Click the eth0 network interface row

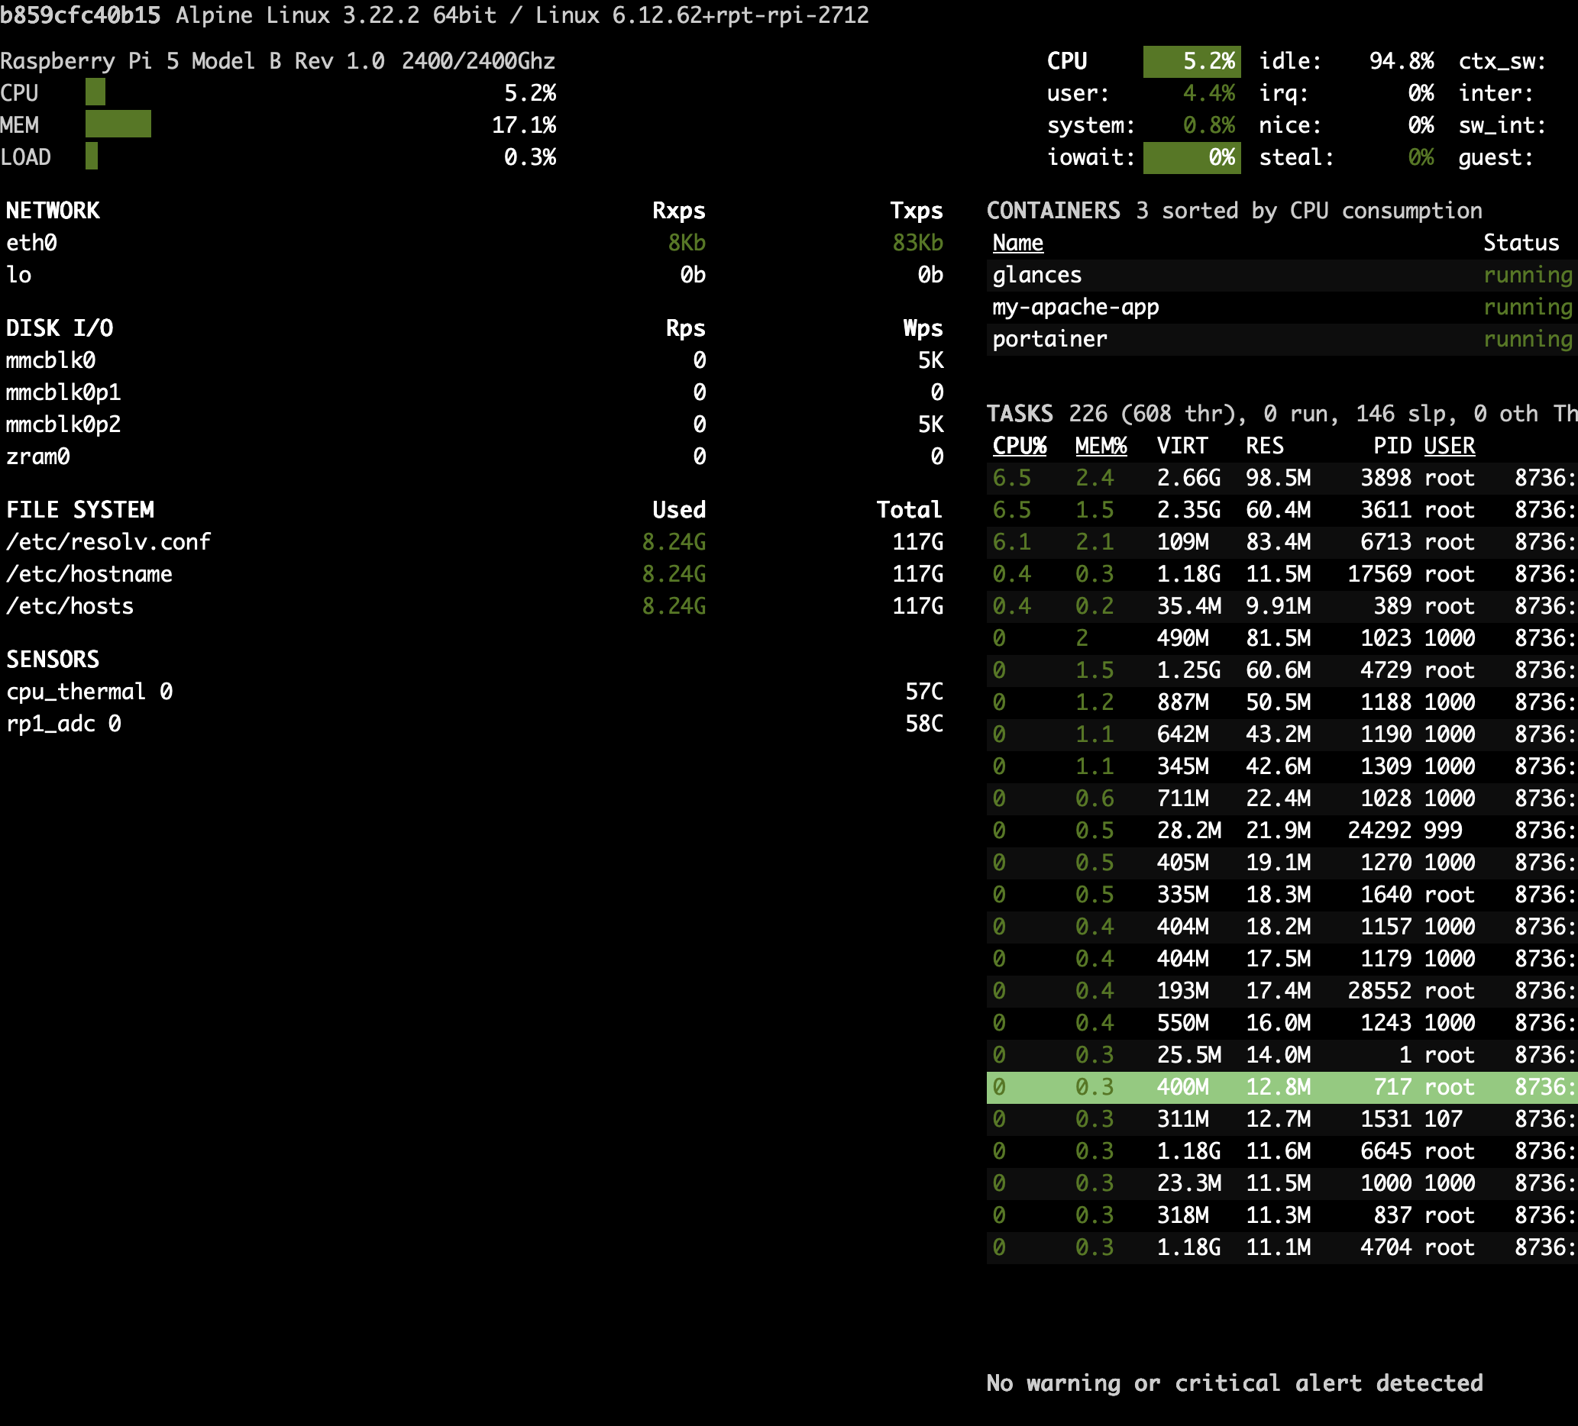click(x=31, y=243)
